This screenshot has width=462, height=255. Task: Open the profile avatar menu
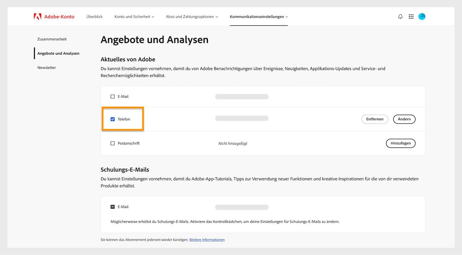tap(422, 16)
